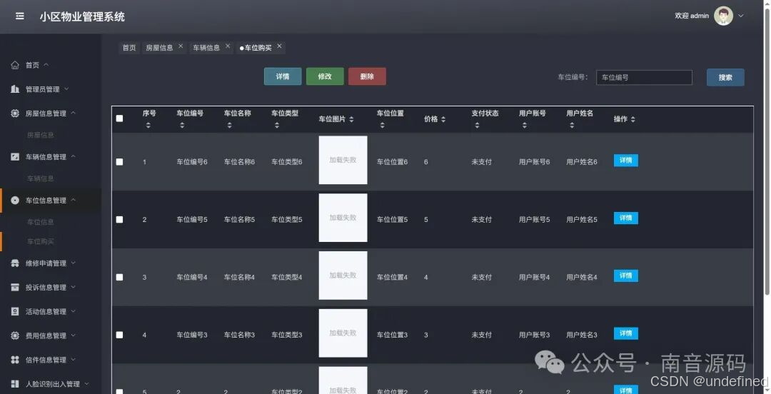Click the 搜索 button

pyautogui.click(x=725, y=77)
